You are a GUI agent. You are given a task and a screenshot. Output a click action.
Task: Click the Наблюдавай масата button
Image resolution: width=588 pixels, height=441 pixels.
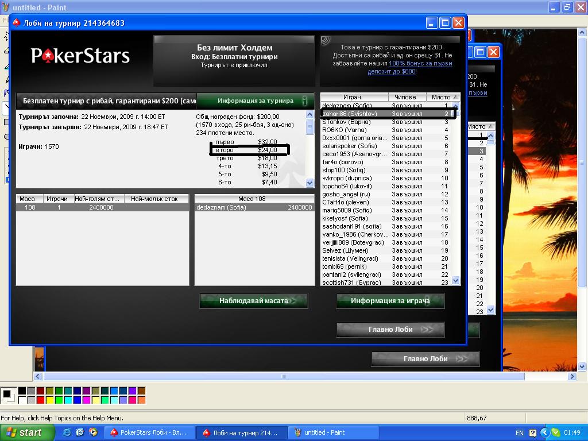tap(254, 301)
